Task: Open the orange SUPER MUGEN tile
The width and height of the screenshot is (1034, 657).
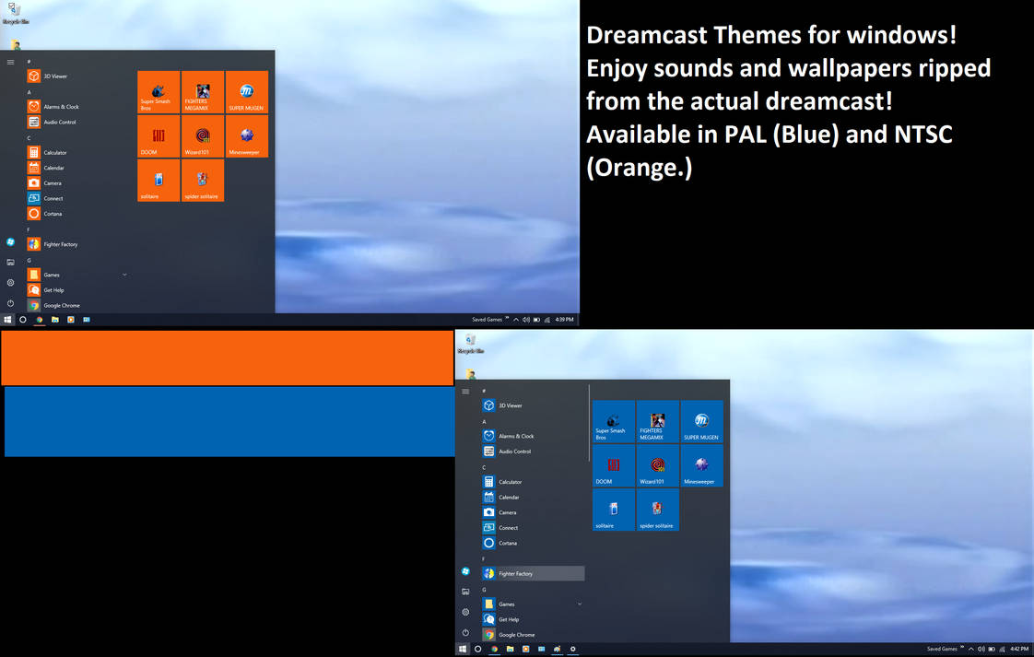Action: click(247, 92)
